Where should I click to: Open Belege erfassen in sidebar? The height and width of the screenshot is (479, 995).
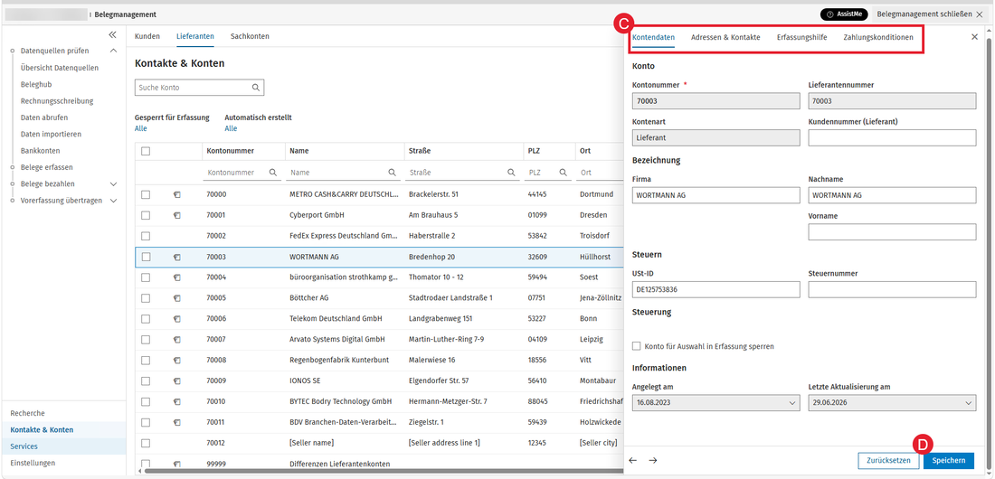coord(46,167)
